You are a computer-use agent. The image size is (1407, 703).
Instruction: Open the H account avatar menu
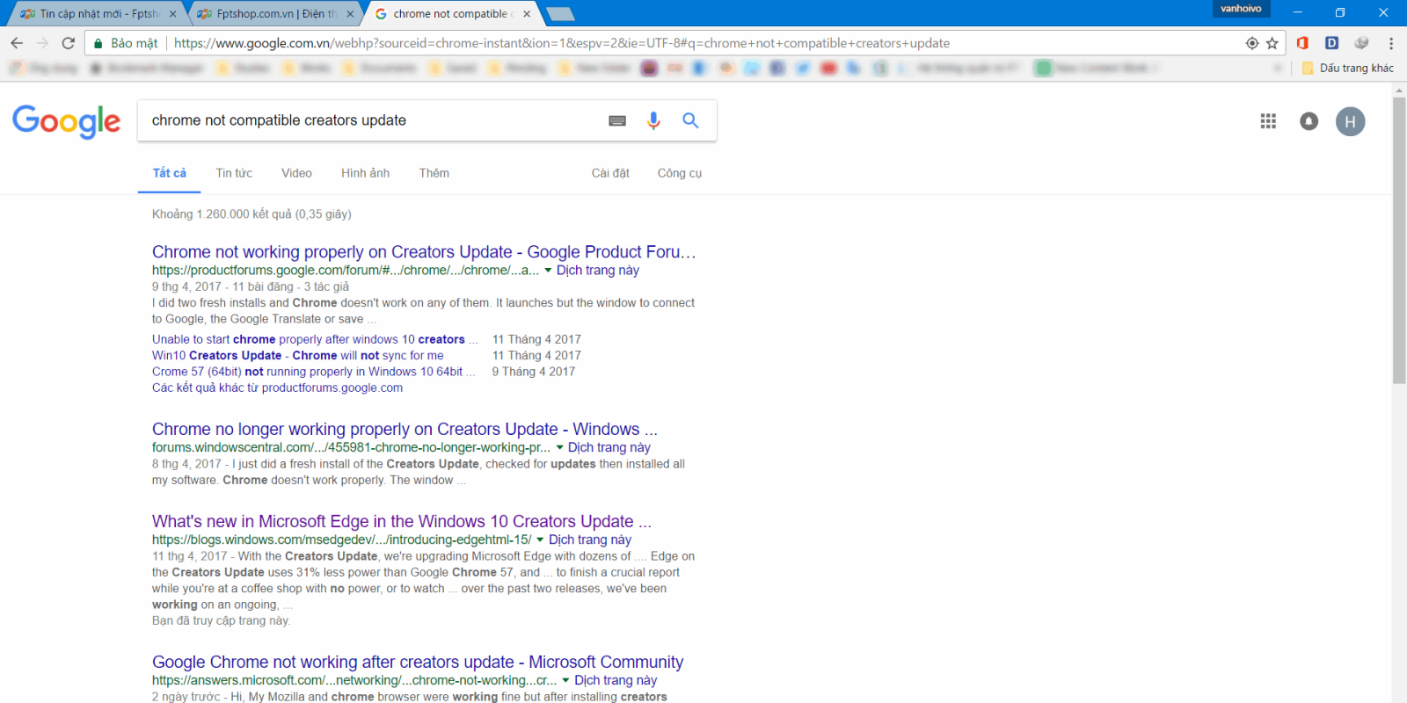click(1351, 121)
